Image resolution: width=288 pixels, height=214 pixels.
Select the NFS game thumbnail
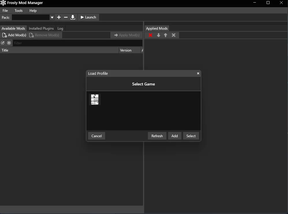[95, 100]
